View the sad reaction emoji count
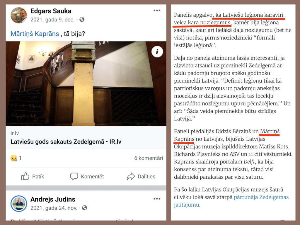Viewport: 300px width, 225px height. click(16, 158)
